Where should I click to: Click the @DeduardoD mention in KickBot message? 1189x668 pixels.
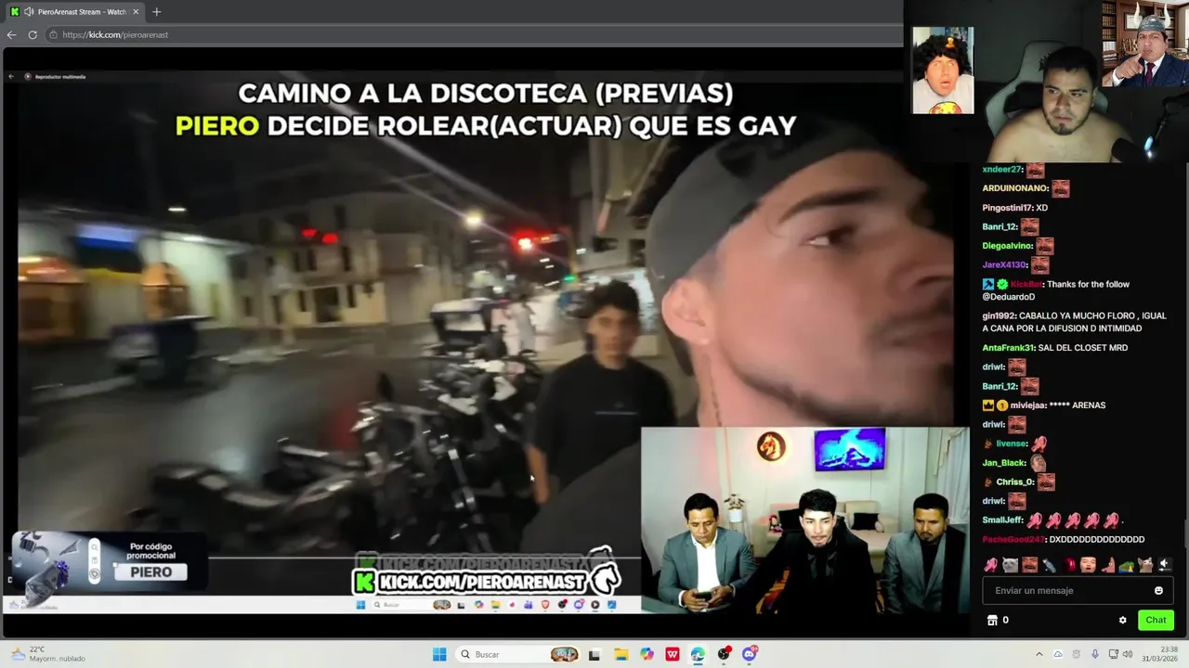1008,297
